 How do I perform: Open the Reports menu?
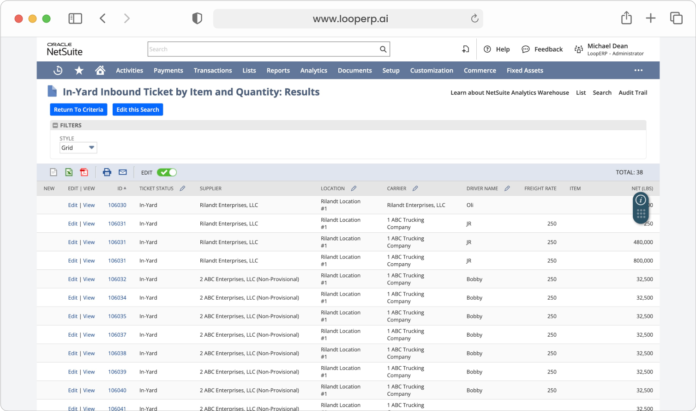pos(278,71)
